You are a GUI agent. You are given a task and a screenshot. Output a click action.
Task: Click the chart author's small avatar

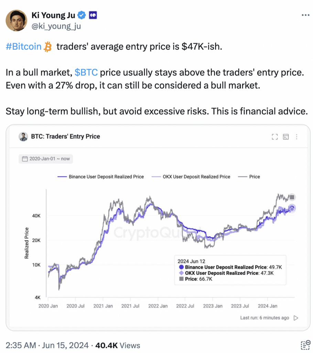coord(23,137)
